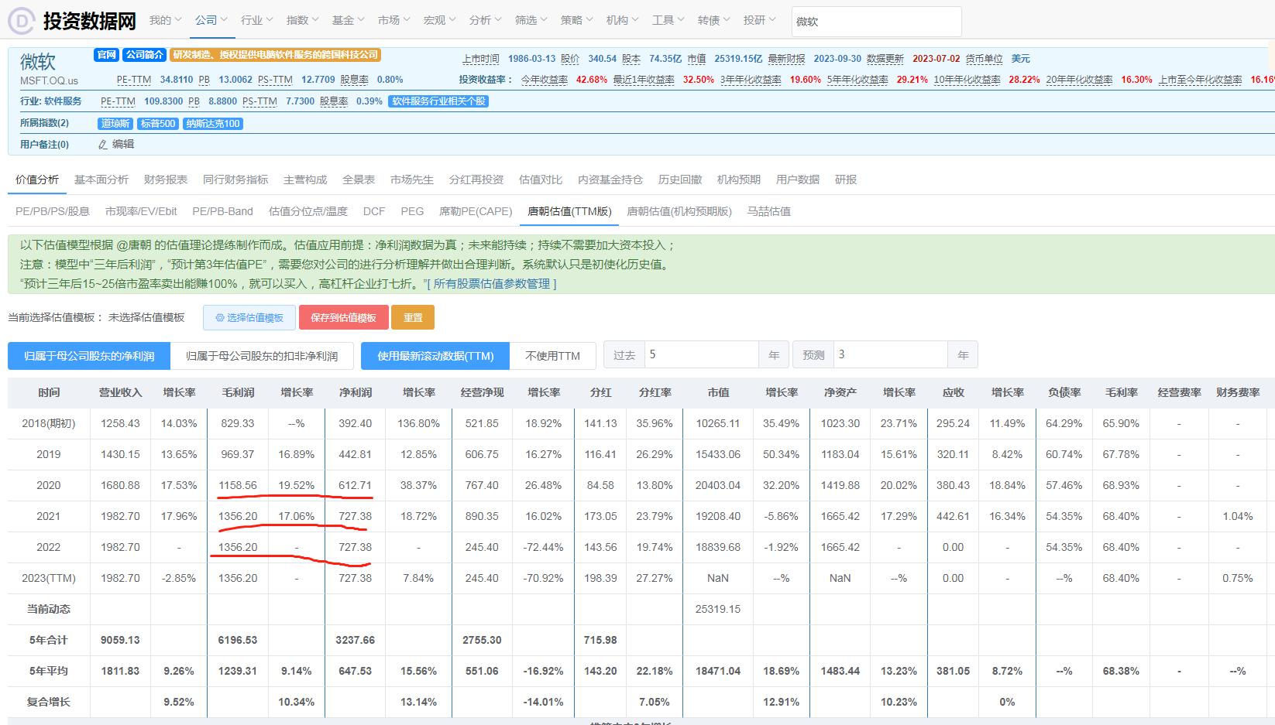Switch to the 财务报表 tab
This screenshot has height=725, width=1275.
[x=166, y=180]
